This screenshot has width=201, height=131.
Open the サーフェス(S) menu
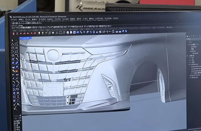coord(42,19)
